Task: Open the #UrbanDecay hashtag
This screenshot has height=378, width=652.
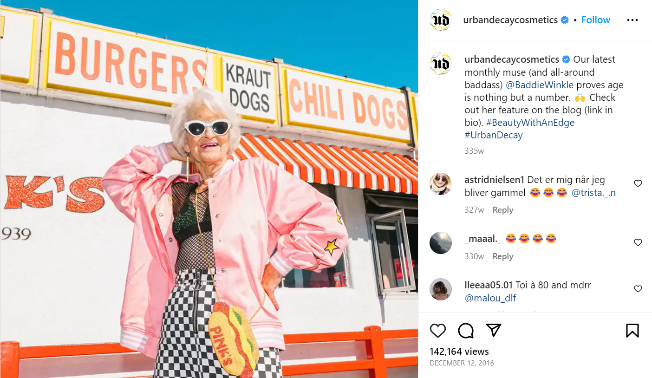Action: point(493,135)
